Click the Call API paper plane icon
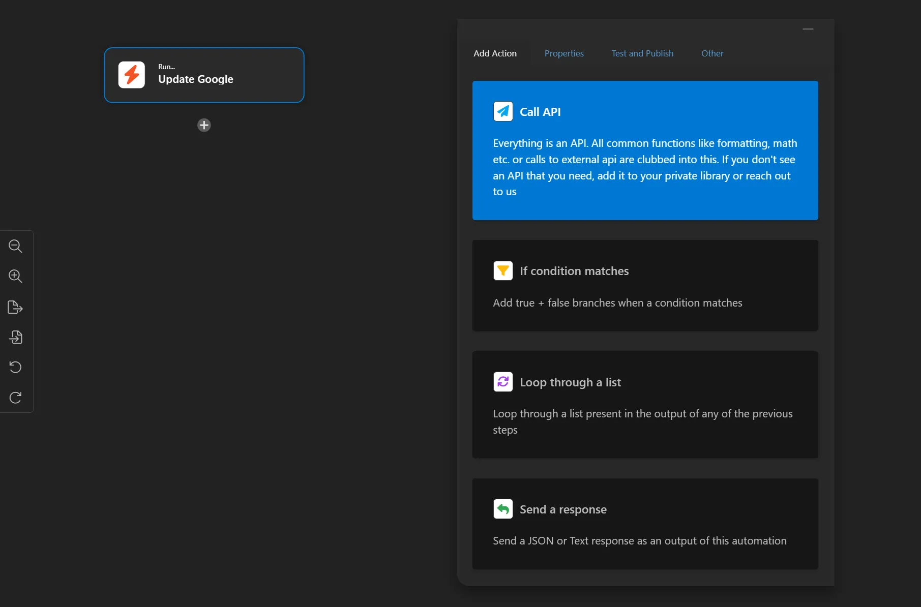This screenshot has height=607, width=921. [503, 111]
